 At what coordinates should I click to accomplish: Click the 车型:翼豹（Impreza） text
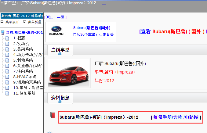[x=115, y=72]
